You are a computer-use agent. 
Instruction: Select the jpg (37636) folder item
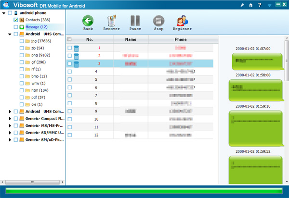pyautogui.click(x=41, y=41)
